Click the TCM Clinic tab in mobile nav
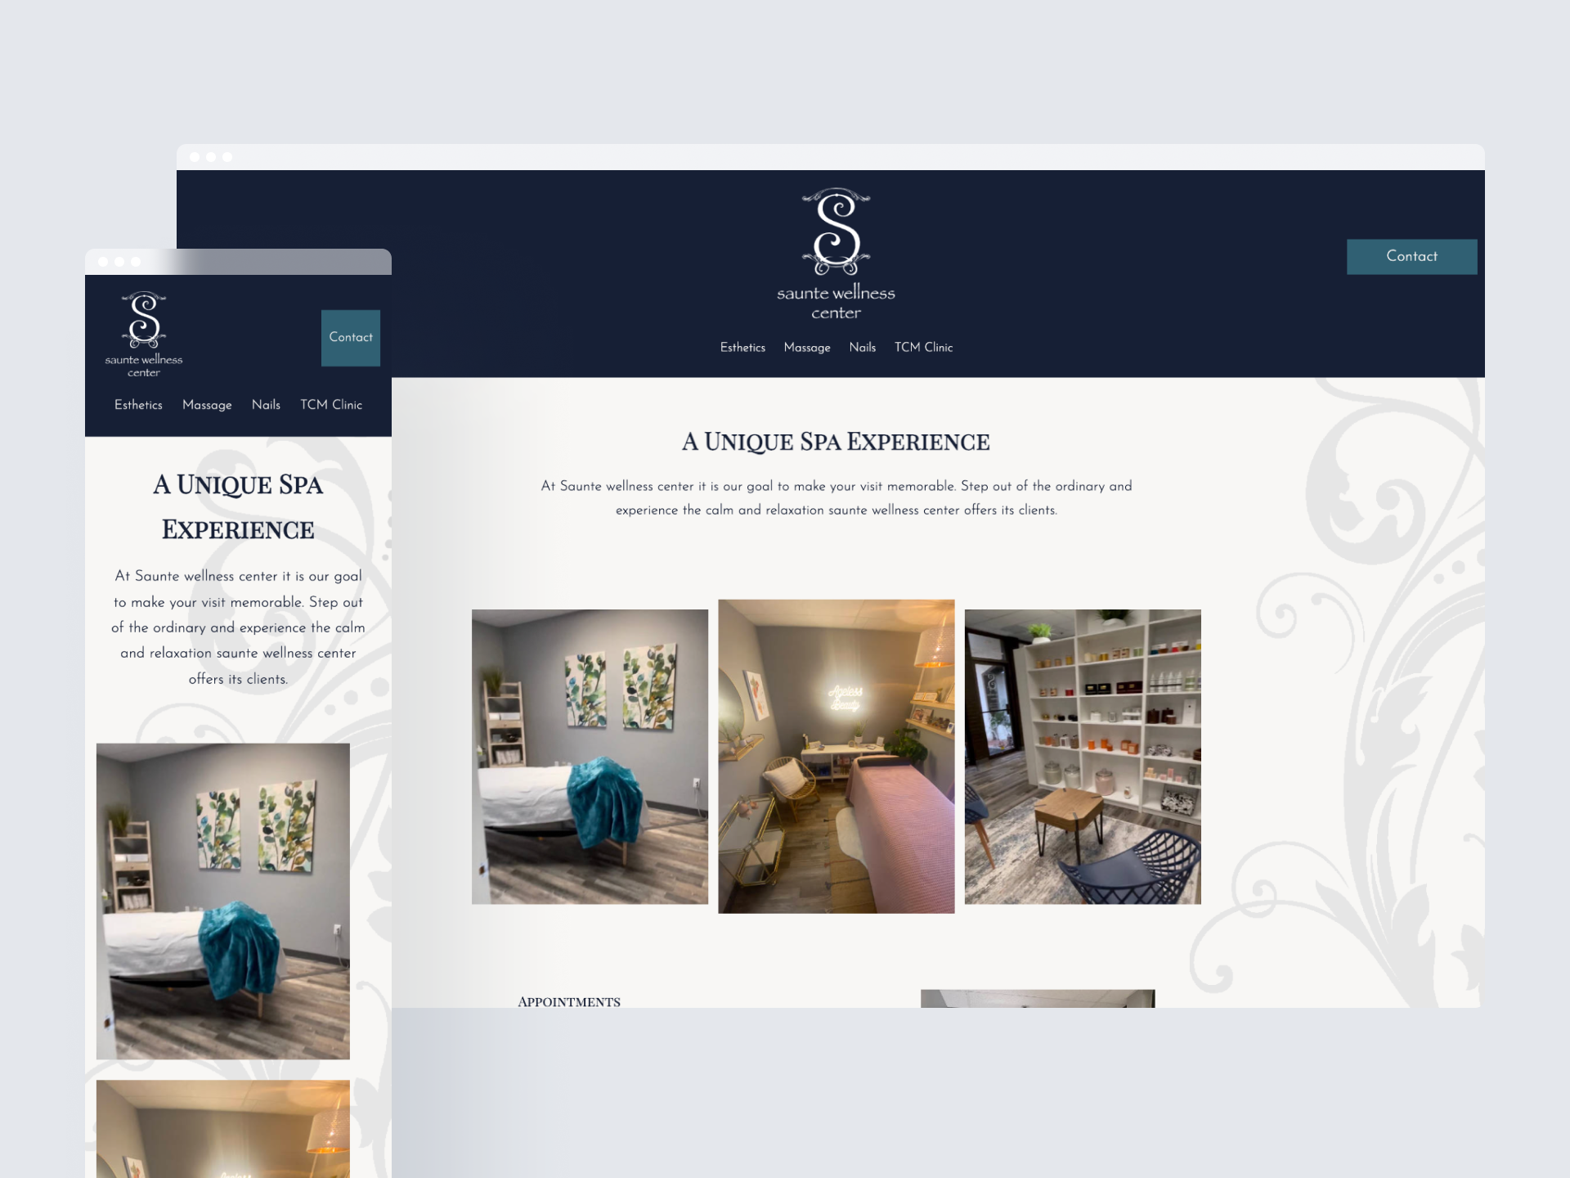This screenshot has height=1178, width=1570. click(331, 405)
